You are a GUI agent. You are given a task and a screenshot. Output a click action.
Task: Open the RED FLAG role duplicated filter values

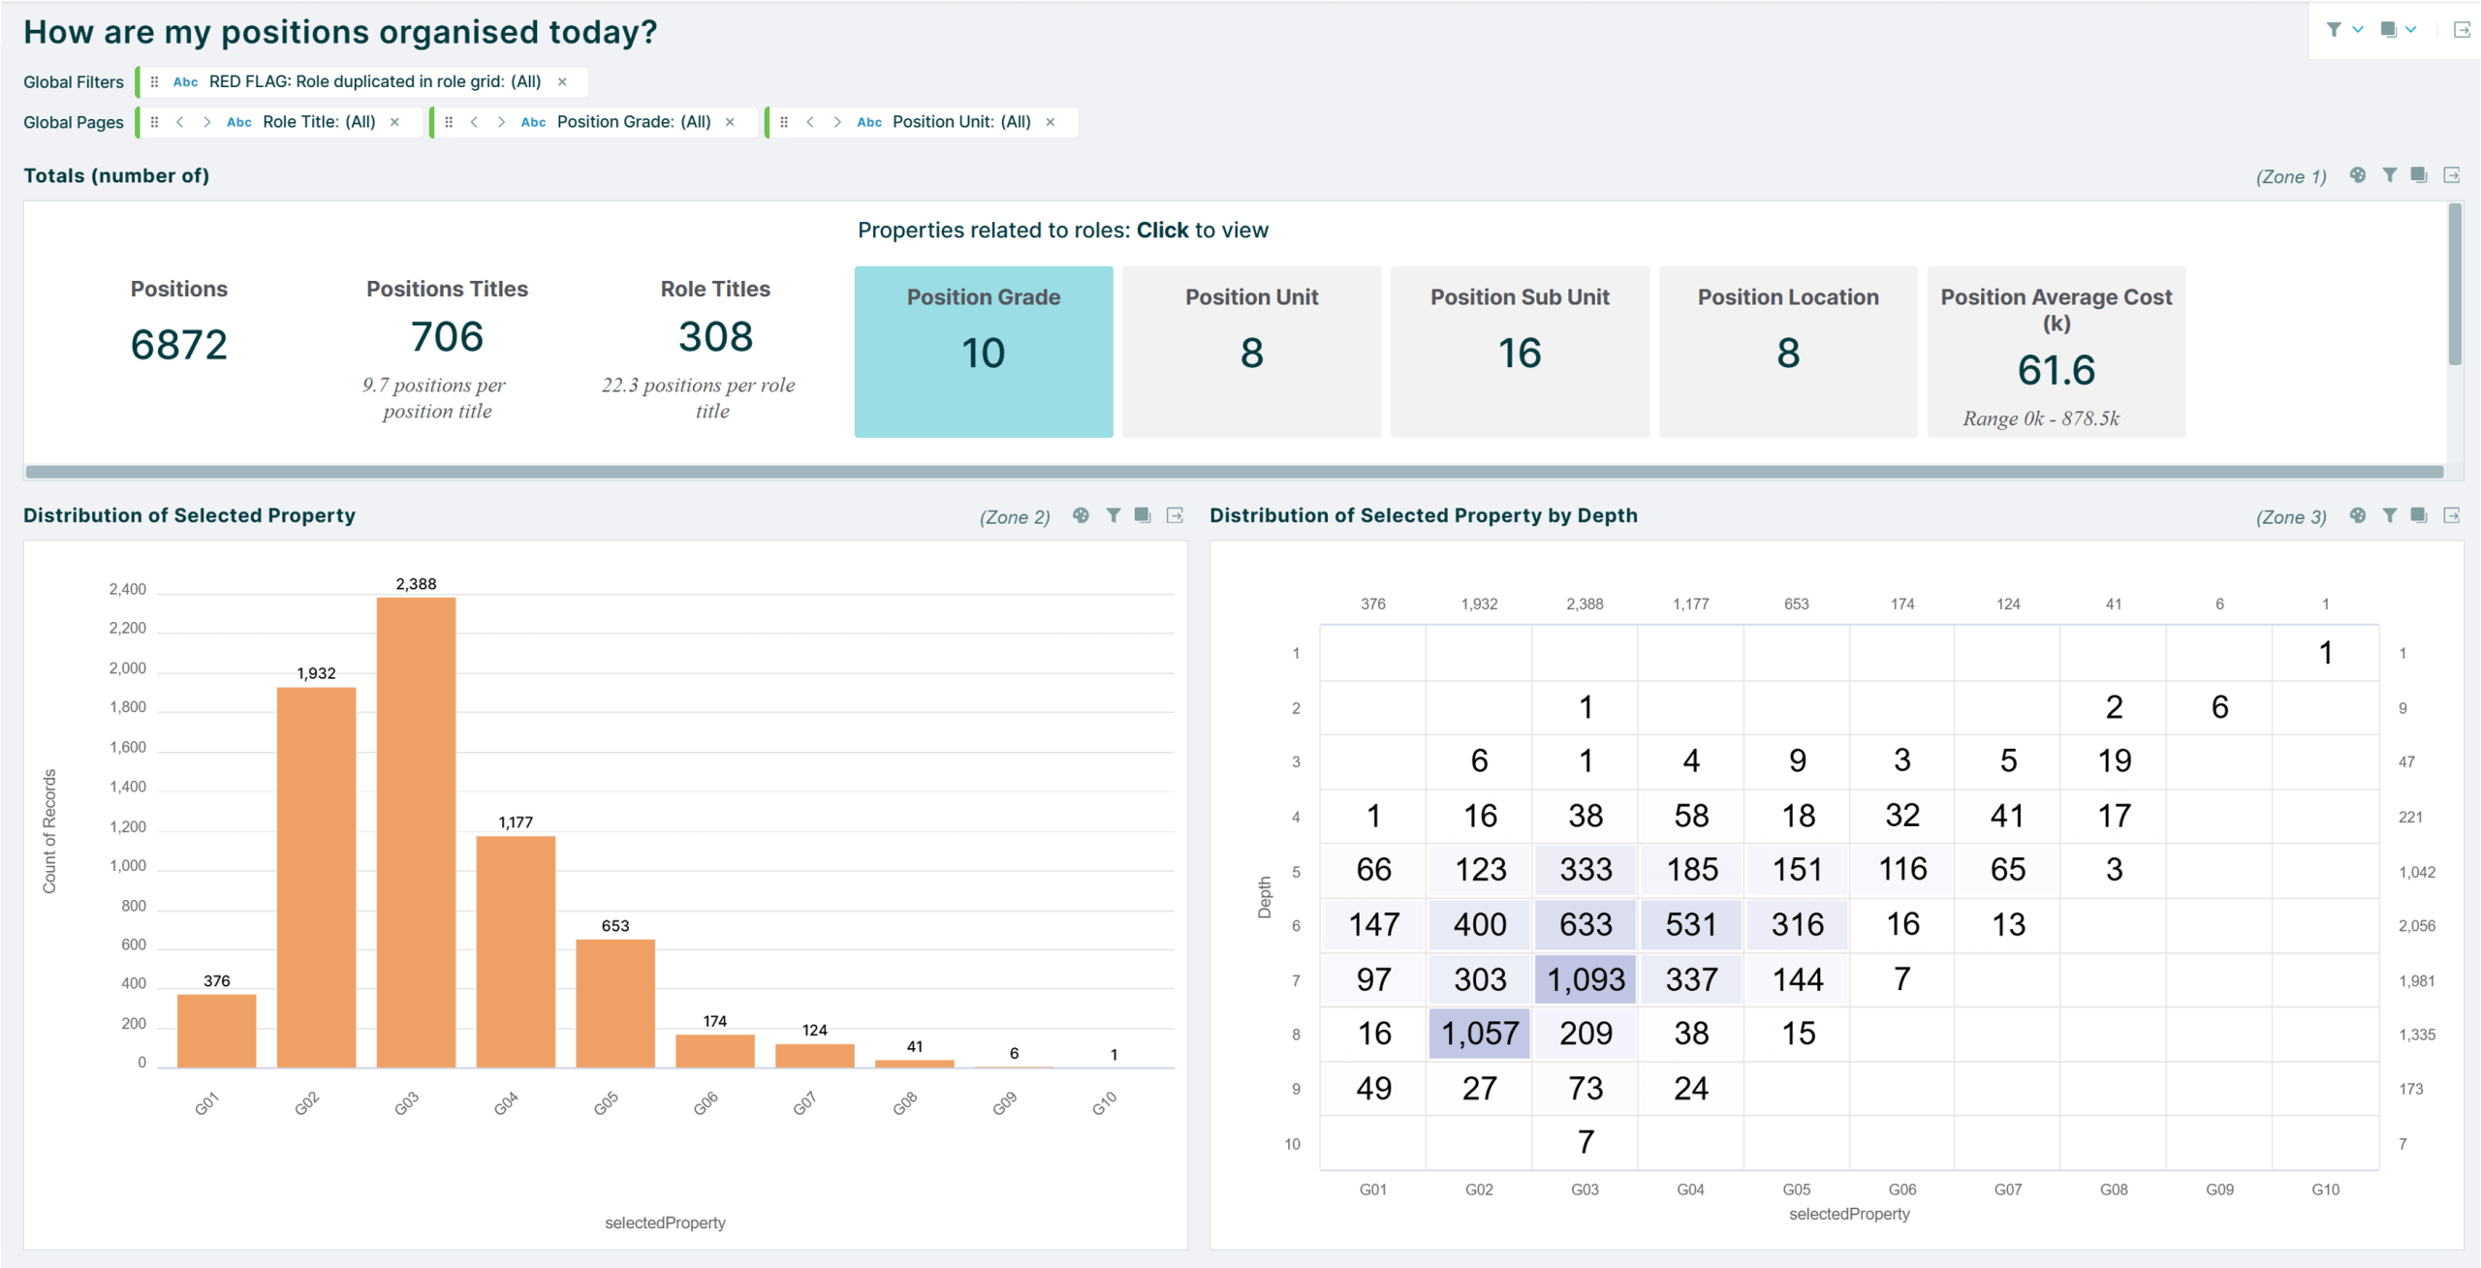pos(375,82)
